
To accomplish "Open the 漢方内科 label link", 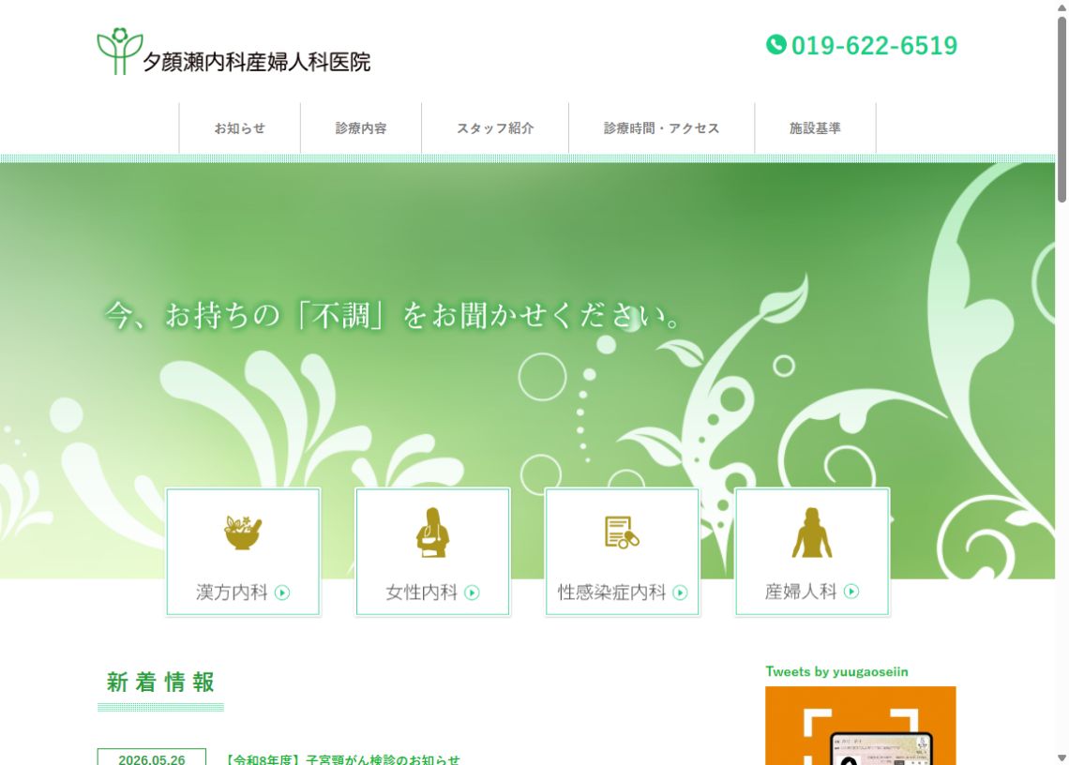I will (232, 592).
